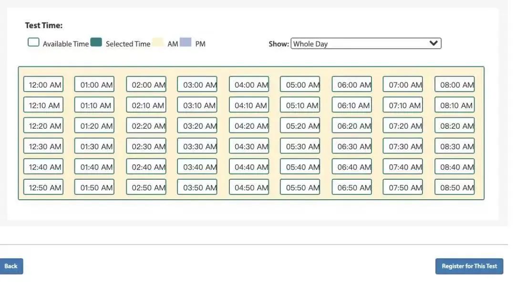Choose the 08:50 AM slot
Screen dimensions: 515x286
[454, 187]
